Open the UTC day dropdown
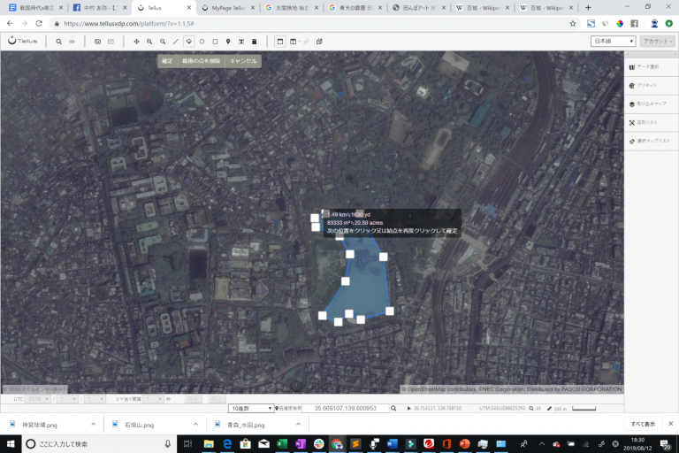The height and width of the screenshot is (453, 679). click(95, 399)
